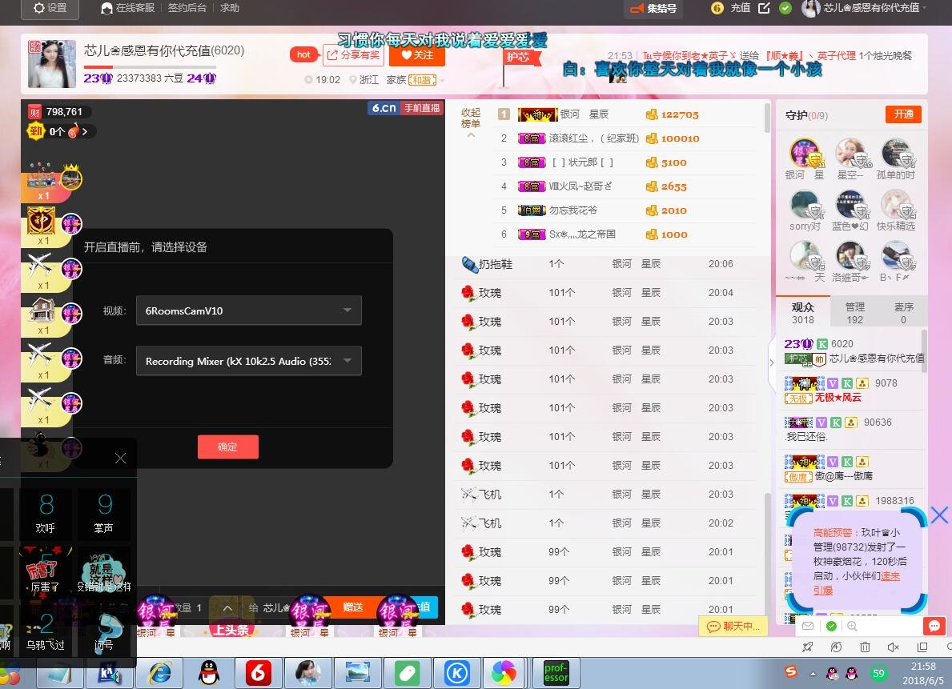The image size is (952, 689).
Task: Select the 厉害了 emote
Action: [44, 572]
